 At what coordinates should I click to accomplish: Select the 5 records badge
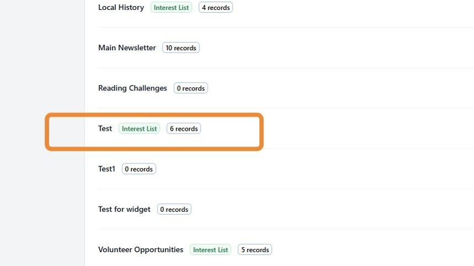[x=255, y=250]
